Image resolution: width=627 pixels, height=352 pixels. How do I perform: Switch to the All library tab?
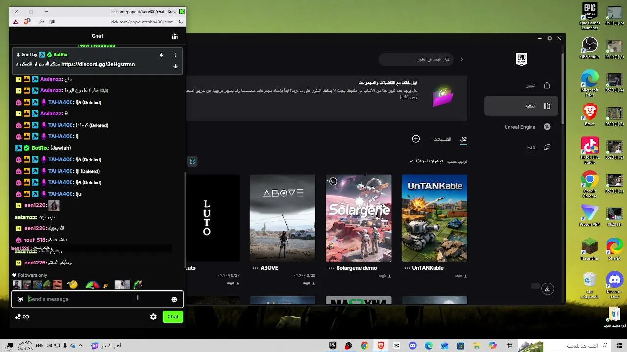coord(464,139)
